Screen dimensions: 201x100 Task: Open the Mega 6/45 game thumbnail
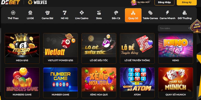coord(22,48)
